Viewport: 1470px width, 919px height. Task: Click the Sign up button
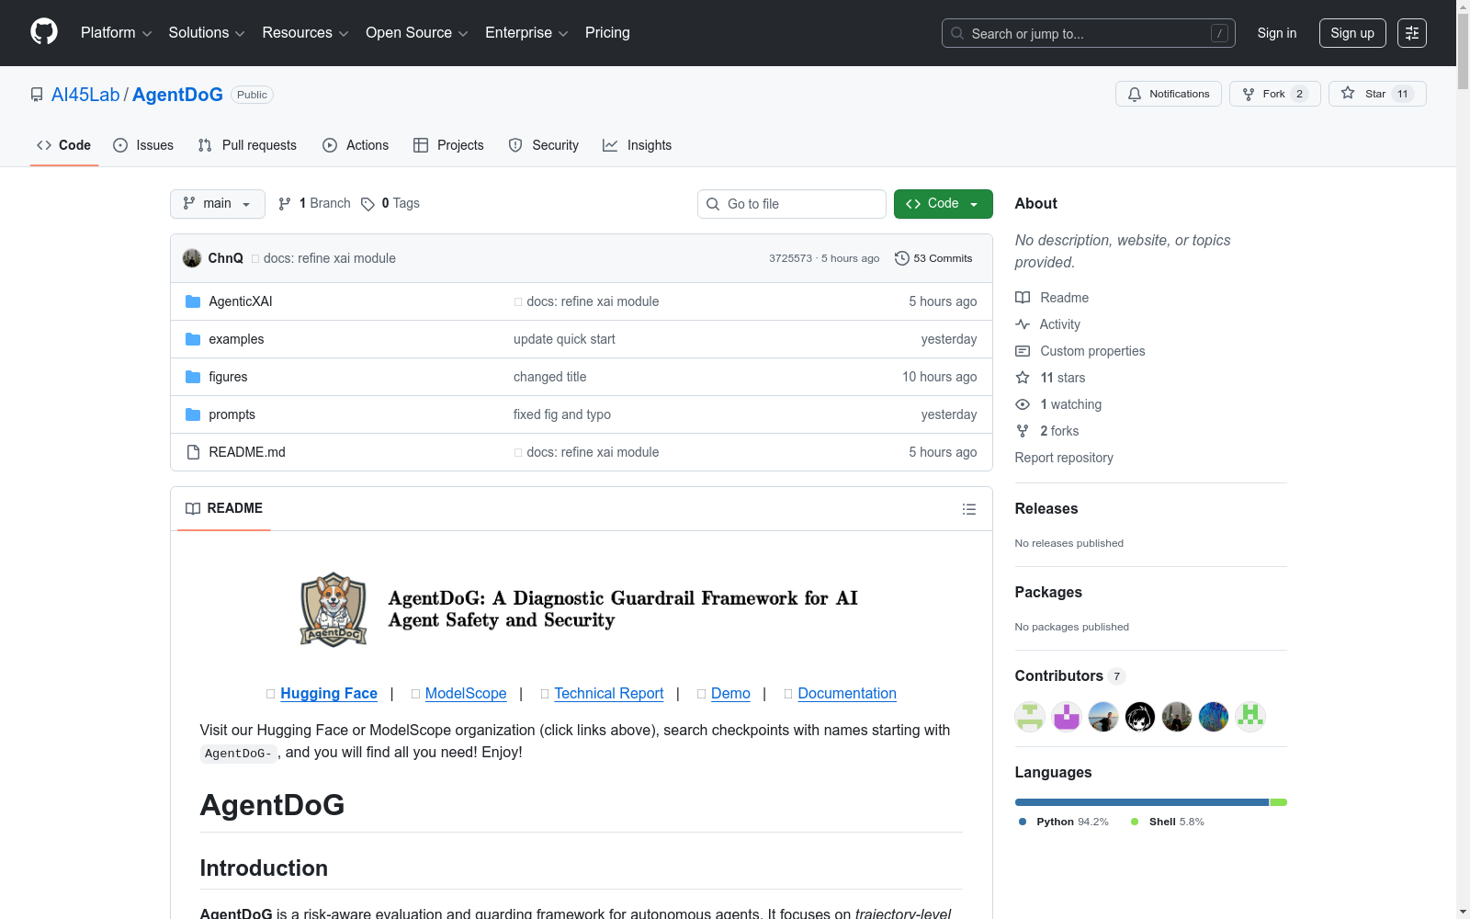[1352, 33]
